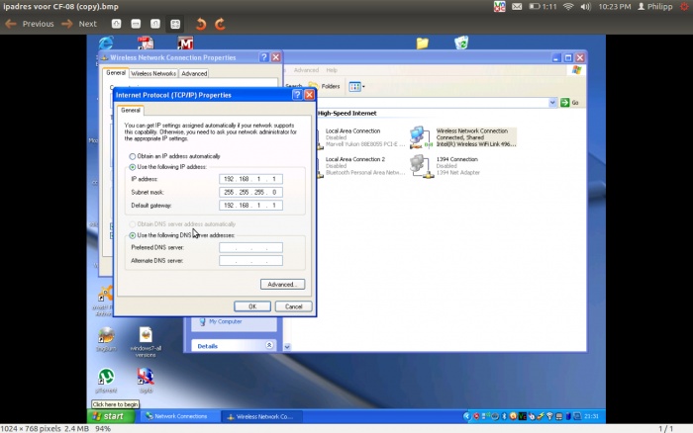Click the sidebar scroll down arrow
Image resolution: width=693 pixels, height=433 pixels.
287,347
